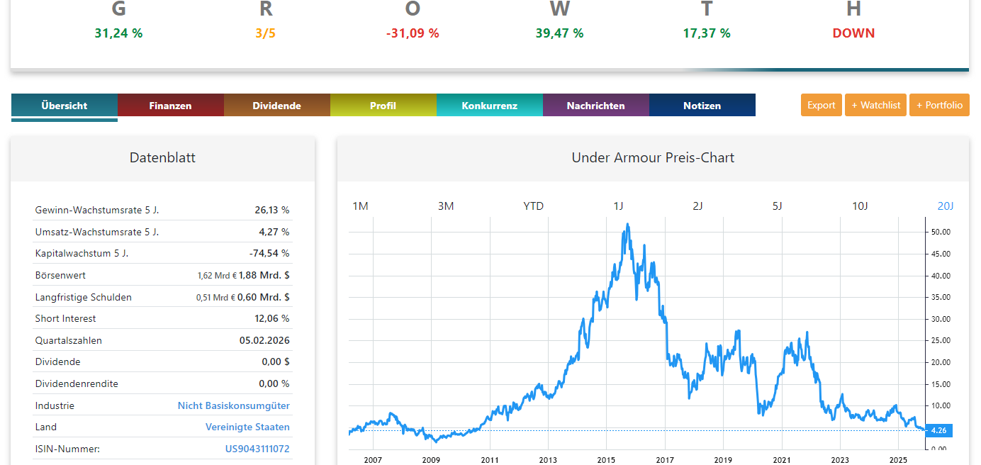The image size is (981, 465).
Task: Select the 1M chart timeframe
Action: [361, 206]
